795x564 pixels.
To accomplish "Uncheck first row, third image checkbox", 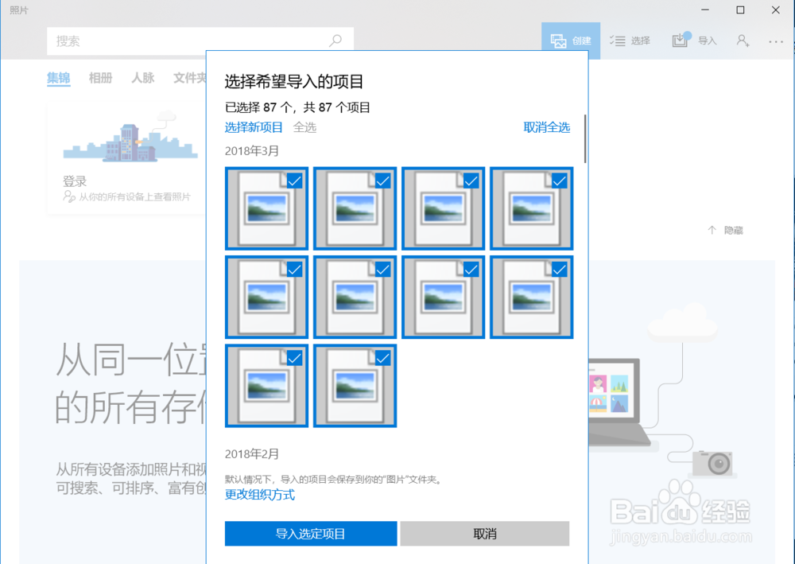I will pos(471,181).
